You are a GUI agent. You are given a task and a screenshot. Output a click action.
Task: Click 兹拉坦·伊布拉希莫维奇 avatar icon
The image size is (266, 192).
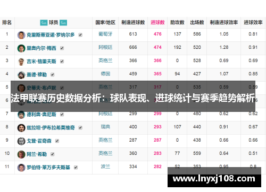coord(21,128)
